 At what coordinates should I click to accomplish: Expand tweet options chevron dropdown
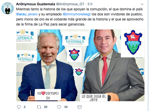(x=142, y=4)
